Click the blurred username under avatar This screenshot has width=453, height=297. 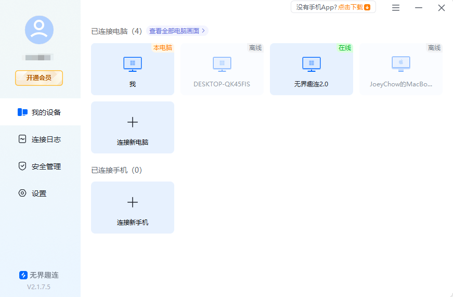38,58
